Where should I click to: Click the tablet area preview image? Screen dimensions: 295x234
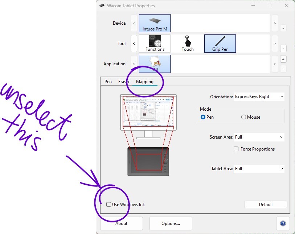(148, 162)
